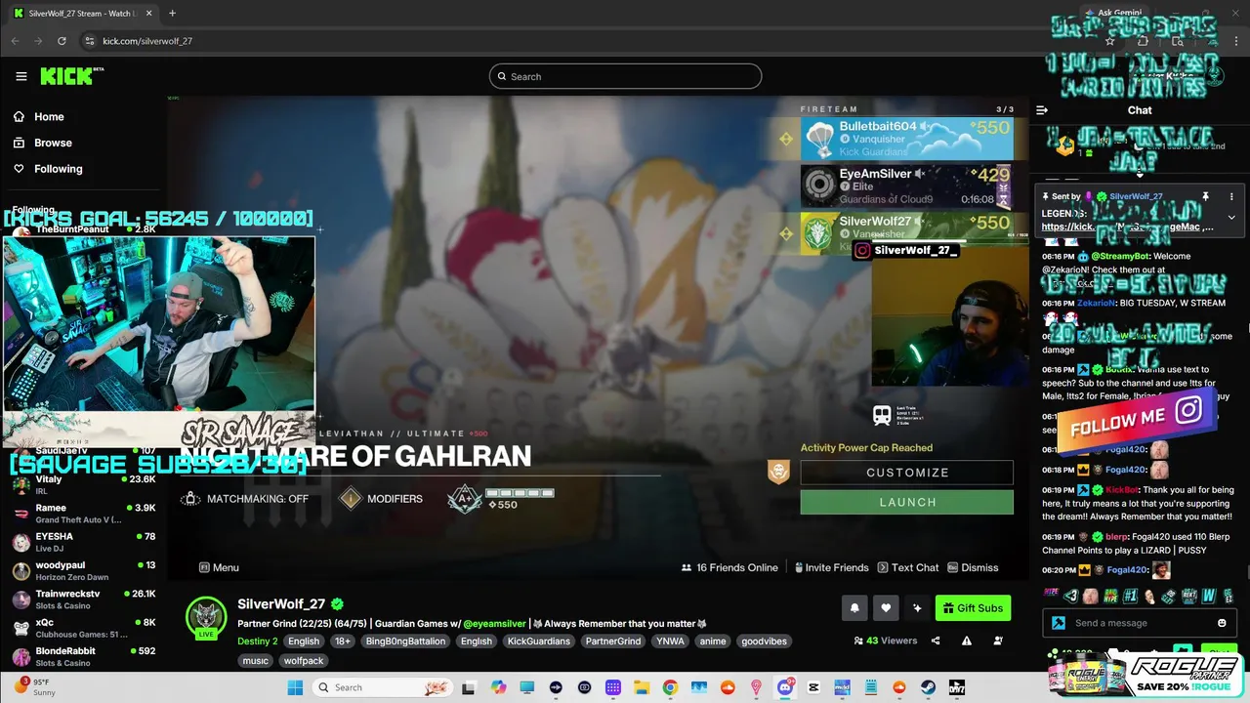The height and width of the screenshot is (703, 1250).
Task: Open the Kick hamburger sidebar menu
Action: click(x=21, y=76)
